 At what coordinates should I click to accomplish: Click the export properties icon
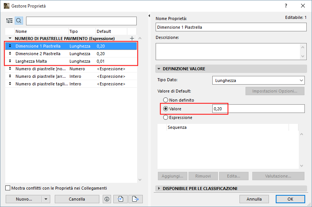point(136,199)
